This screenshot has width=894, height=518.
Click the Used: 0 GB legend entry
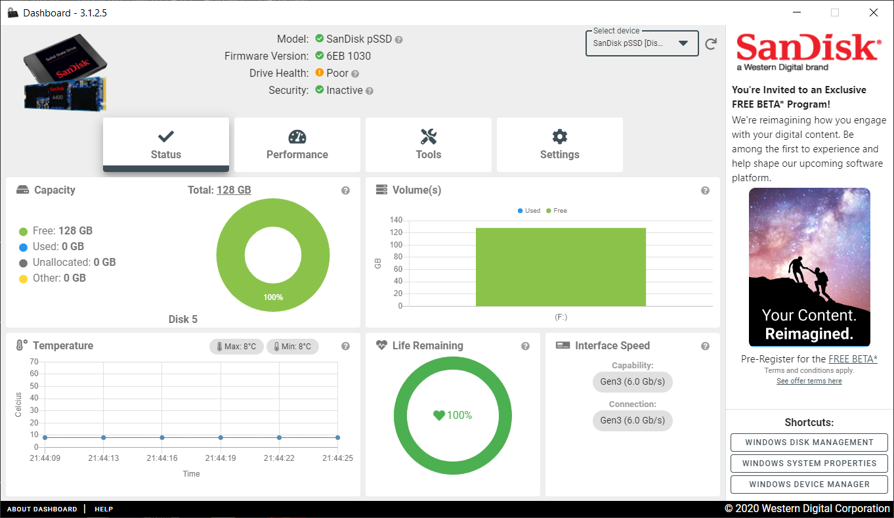[51, 247]
